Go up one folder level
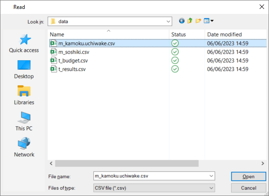This screenshot has height=196, width=269. click(x=190, y=21)
